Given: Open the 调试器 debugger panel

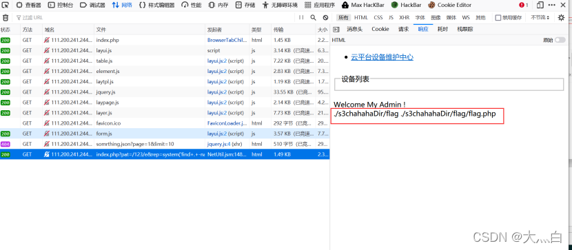Looking at the screenshot, I should click(92, 5).
